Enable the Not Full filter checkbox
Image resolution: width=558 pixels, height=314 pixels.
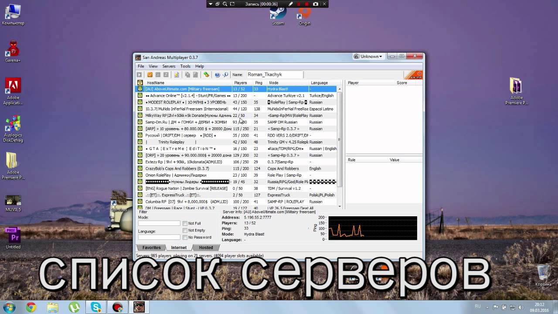(185, 223)
